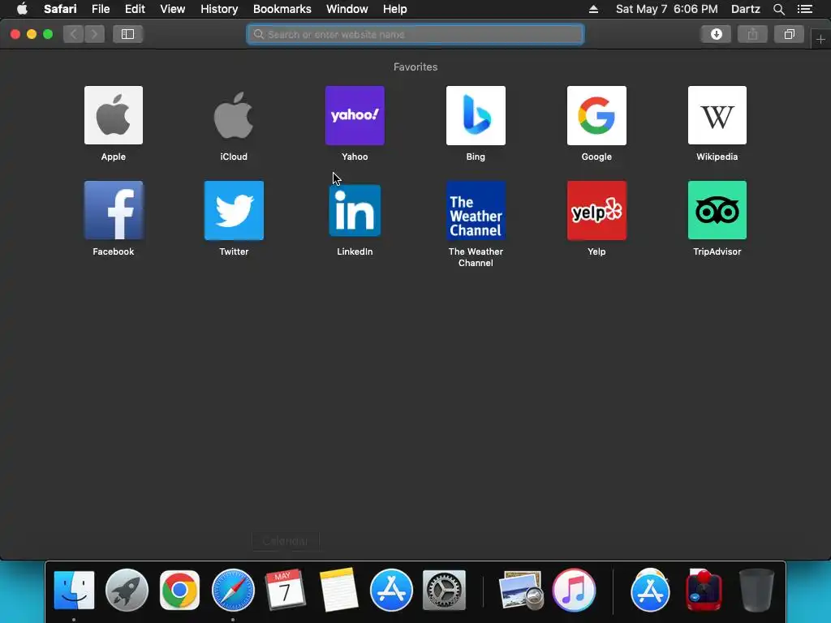Click the eject icon in menu bar
The width and height of the screenshot is (831, 623).
pos(593,9)
